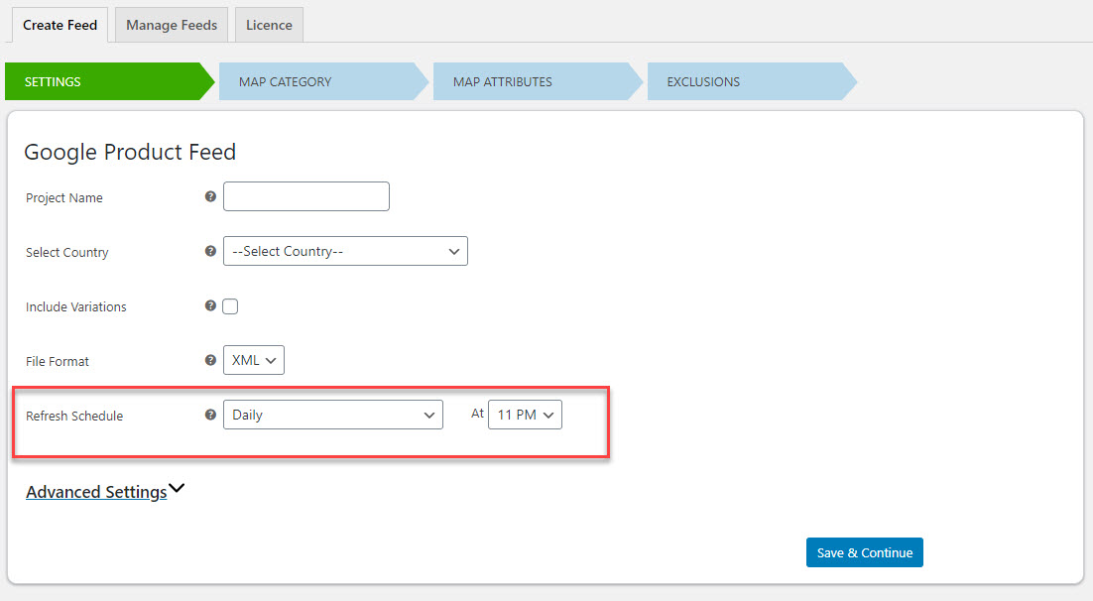Open the 11 PM time dropdown

pos(525,415)
